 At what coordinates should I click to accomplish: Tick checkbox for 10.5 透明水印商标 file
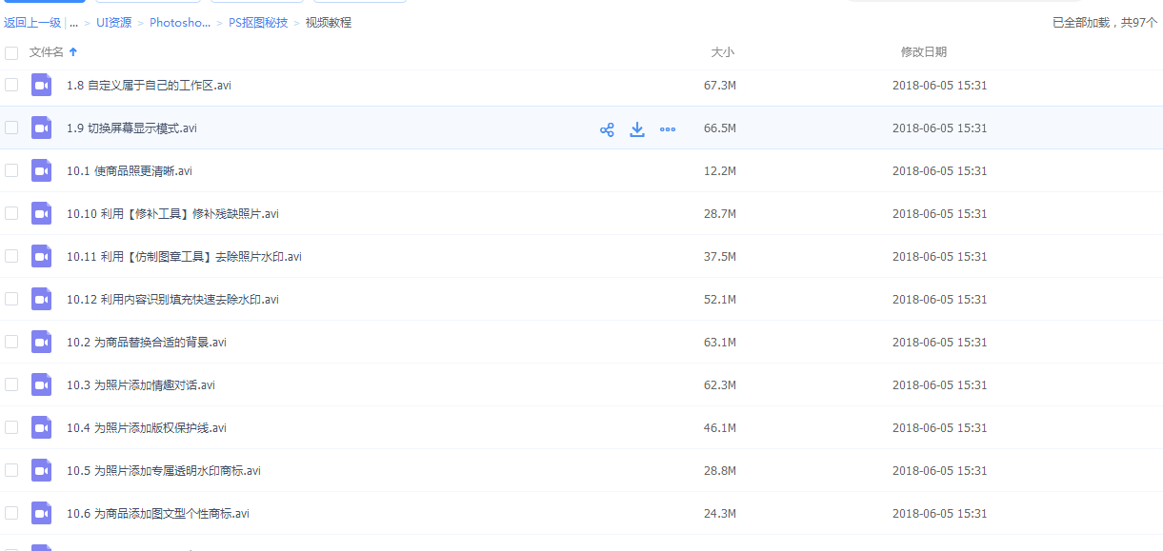pos(11,470)
